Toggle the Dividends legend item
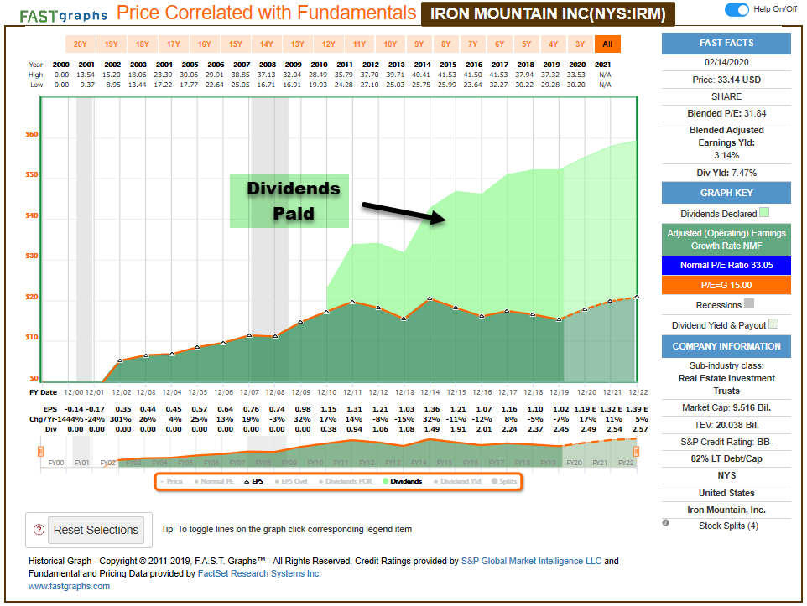Screen dimensions: 807x606 click(403, 481)
